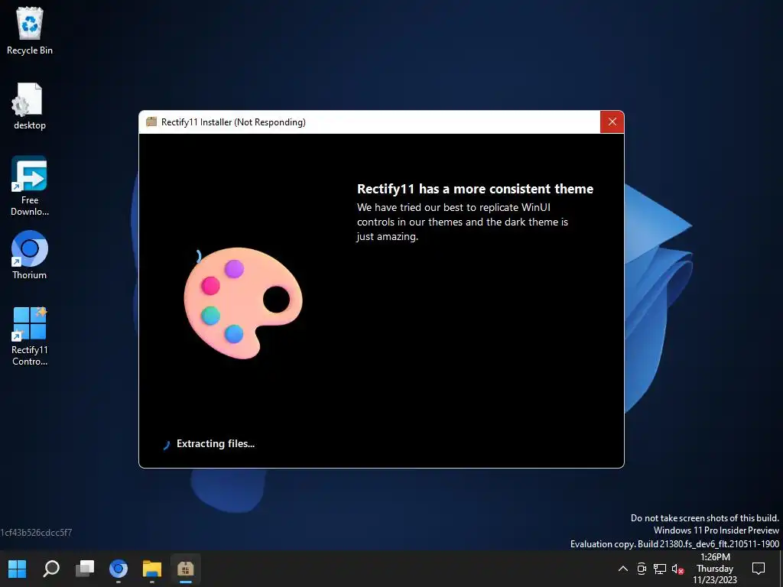The image size is (783, 587).
Task: Open taskbar Search
Action: coord(51,569)
